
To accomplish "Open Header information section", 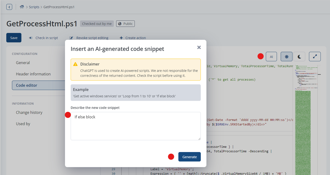I will 33,74.
